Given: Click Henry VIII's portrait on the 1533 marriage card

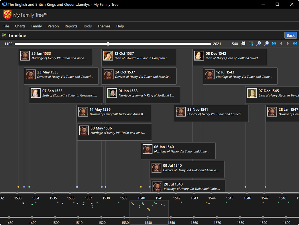Looking at the screenshot, I should point(25,56).
